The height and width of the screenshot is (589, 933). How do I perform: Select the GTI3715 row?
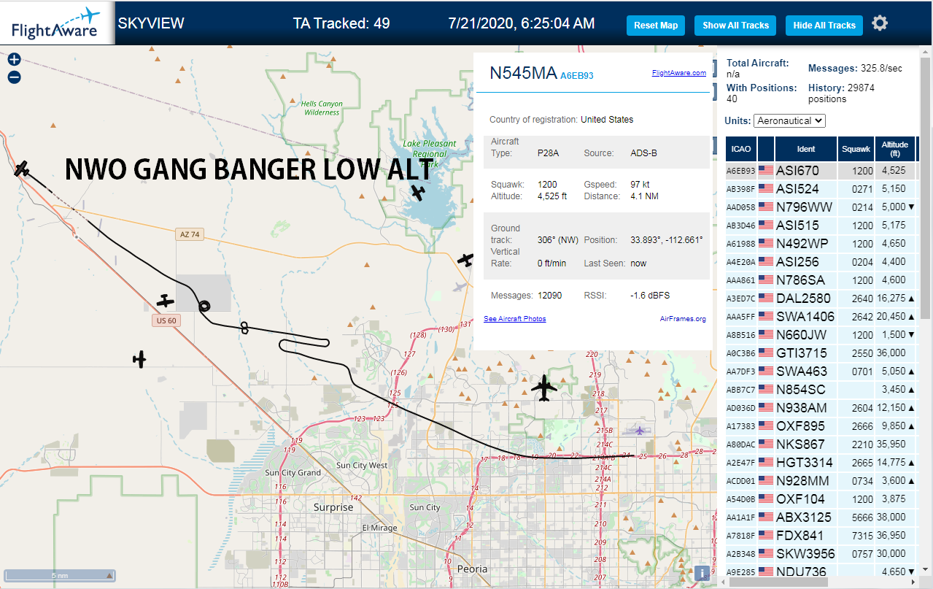tap(821, 353)
